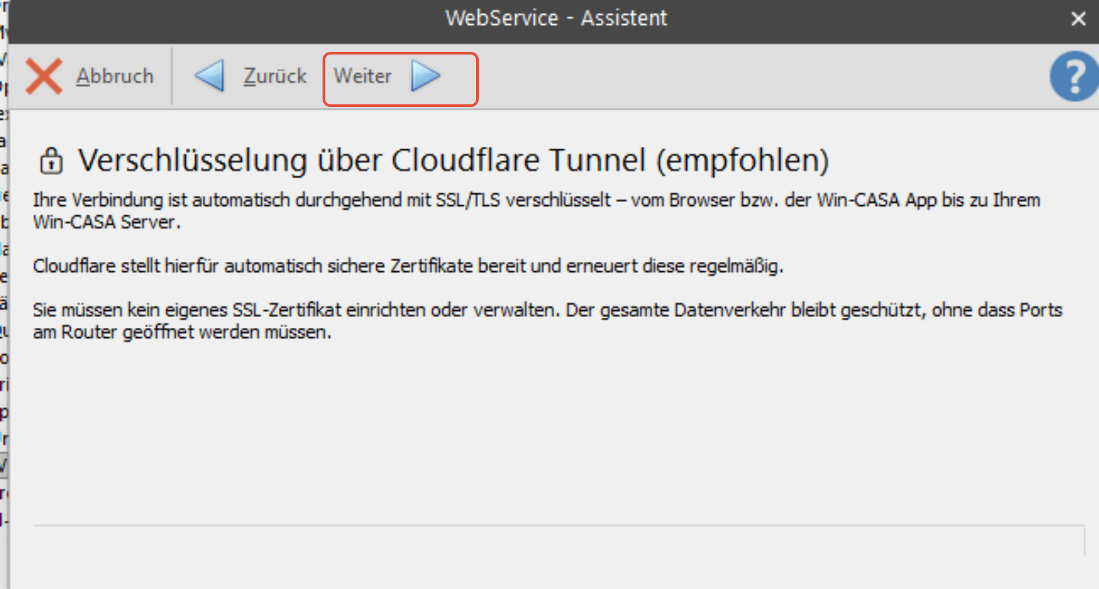Click the red X cancel icon
This screenshot has height=589, width=1099.
click(44, 76)
